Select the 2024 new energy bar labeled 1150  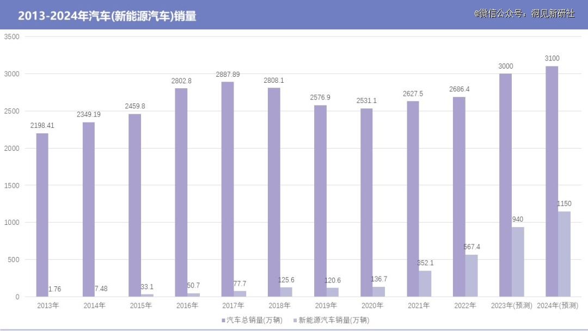tap(564, 254)
